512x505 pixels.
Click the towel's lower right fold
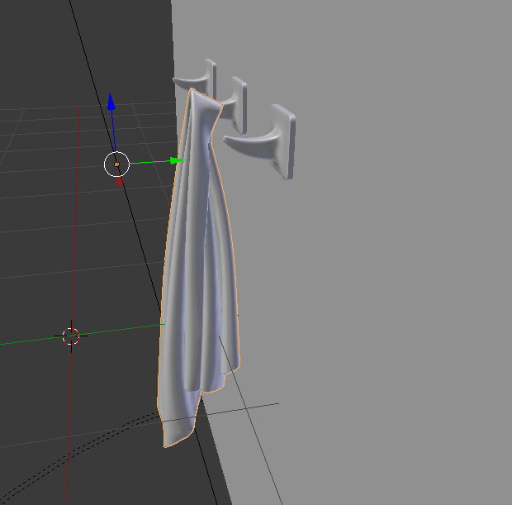[x=227, y=364]
